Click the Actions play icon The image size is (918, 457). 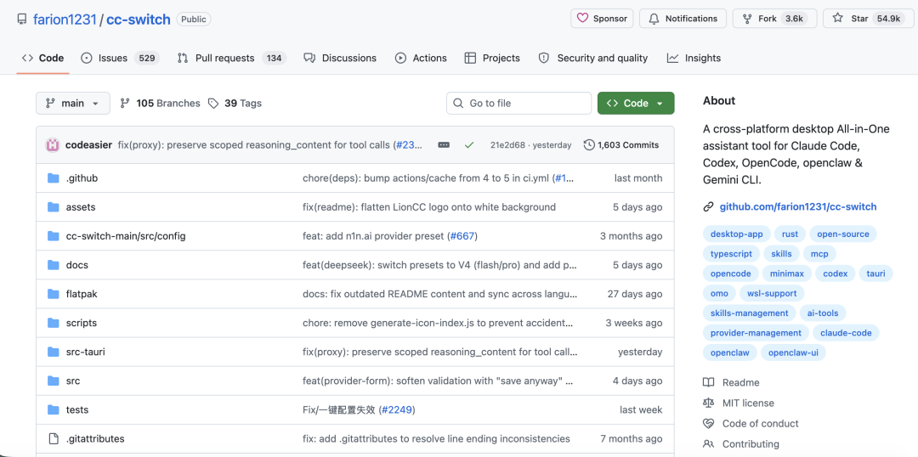pyautogui.click(x=400, y=58)
